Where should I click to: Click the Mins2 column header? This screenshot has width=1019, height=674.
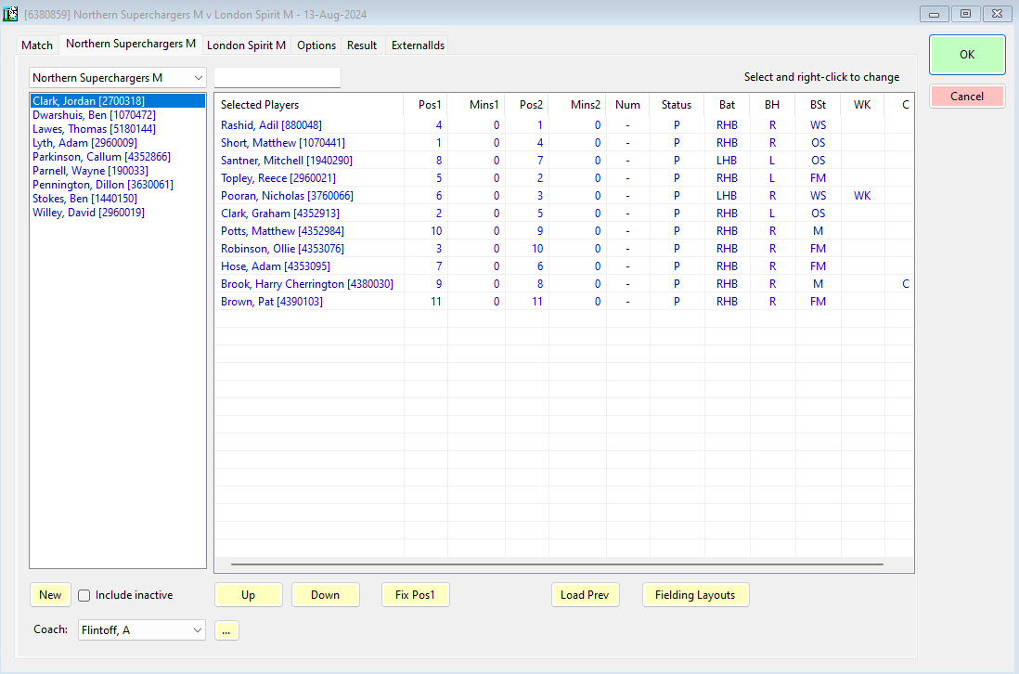pos(578,105)
